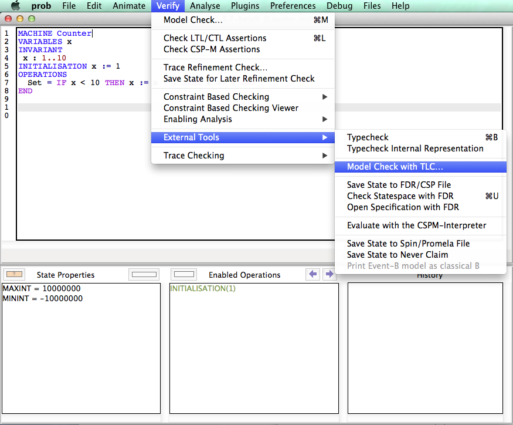Open Constraint Based Checking Viewer
513x425 pixels.
231,108
